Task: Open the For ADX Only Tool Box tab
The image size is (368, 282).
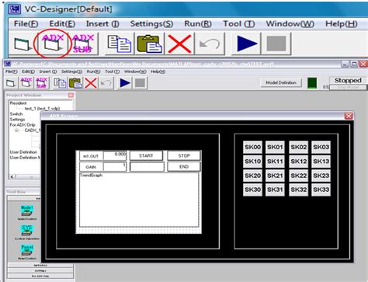Action: [x=40, y=276]
